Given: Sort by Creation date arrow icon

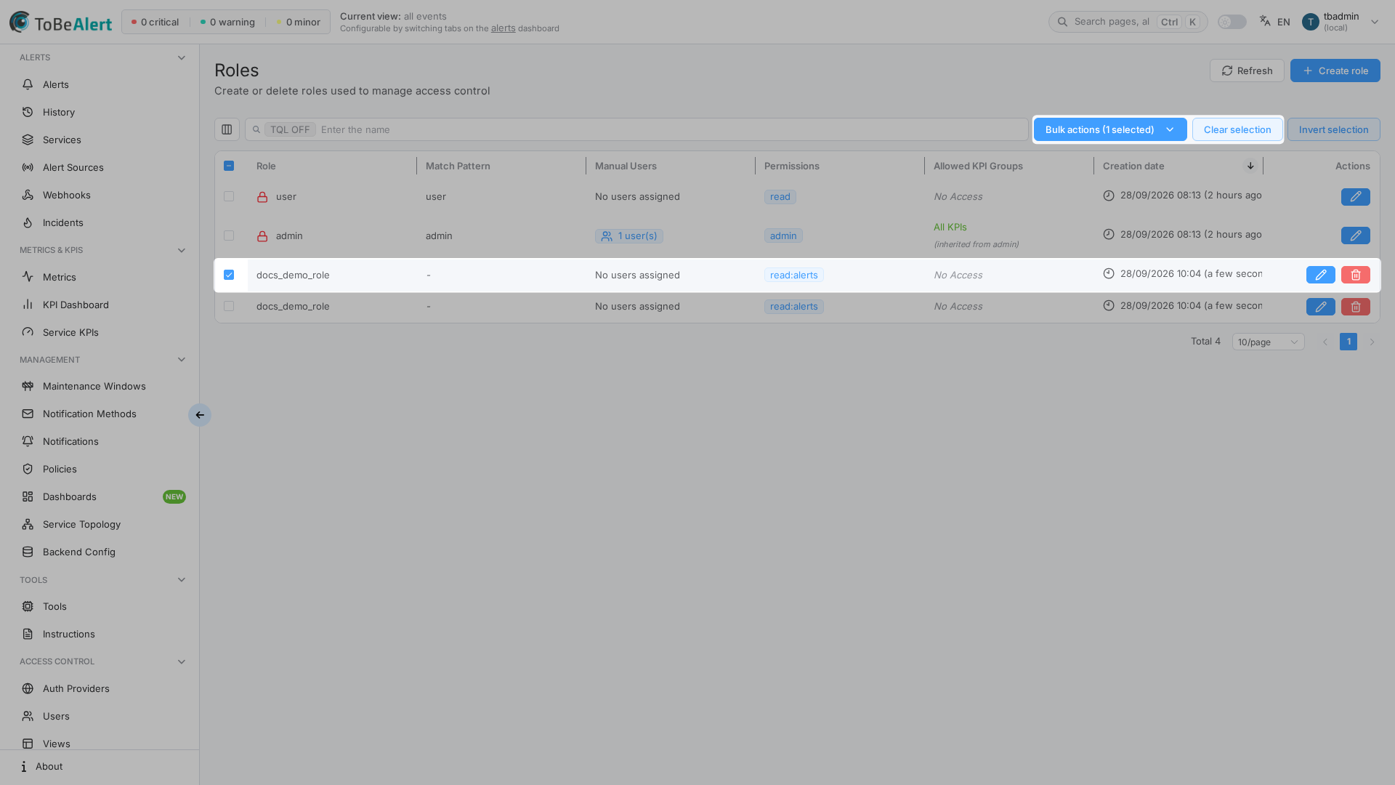Looking at the screenshot, I should pyautogui.click(x=1250, y=166).
